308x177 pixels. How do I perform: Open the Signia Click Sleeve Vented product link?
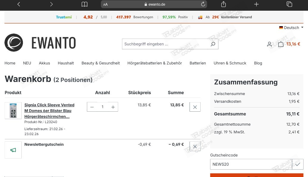coord(49,110)
